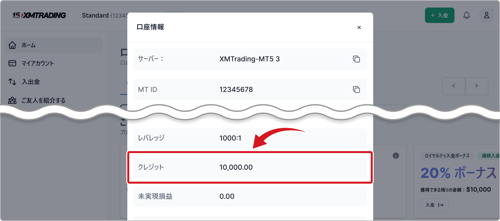Screen dimensions: 500x221
Task: Click the left chevron navigation arrow
Action: click(453, 86)
